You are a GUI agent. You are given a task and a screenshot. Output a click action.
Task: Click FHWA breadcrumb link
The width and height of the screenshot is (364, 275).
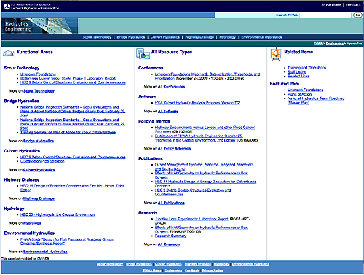[318, 44]
